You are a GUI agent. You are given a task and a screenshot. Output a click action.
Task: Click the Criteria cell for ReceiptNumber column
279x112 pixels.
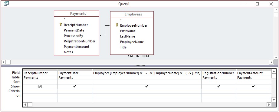tap(40, 91)
